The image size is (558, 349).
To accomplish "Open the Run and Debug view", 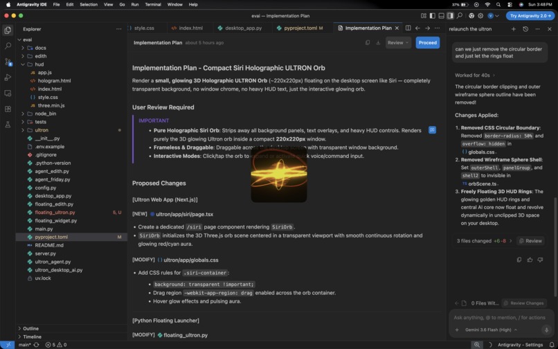I will 8,78.
